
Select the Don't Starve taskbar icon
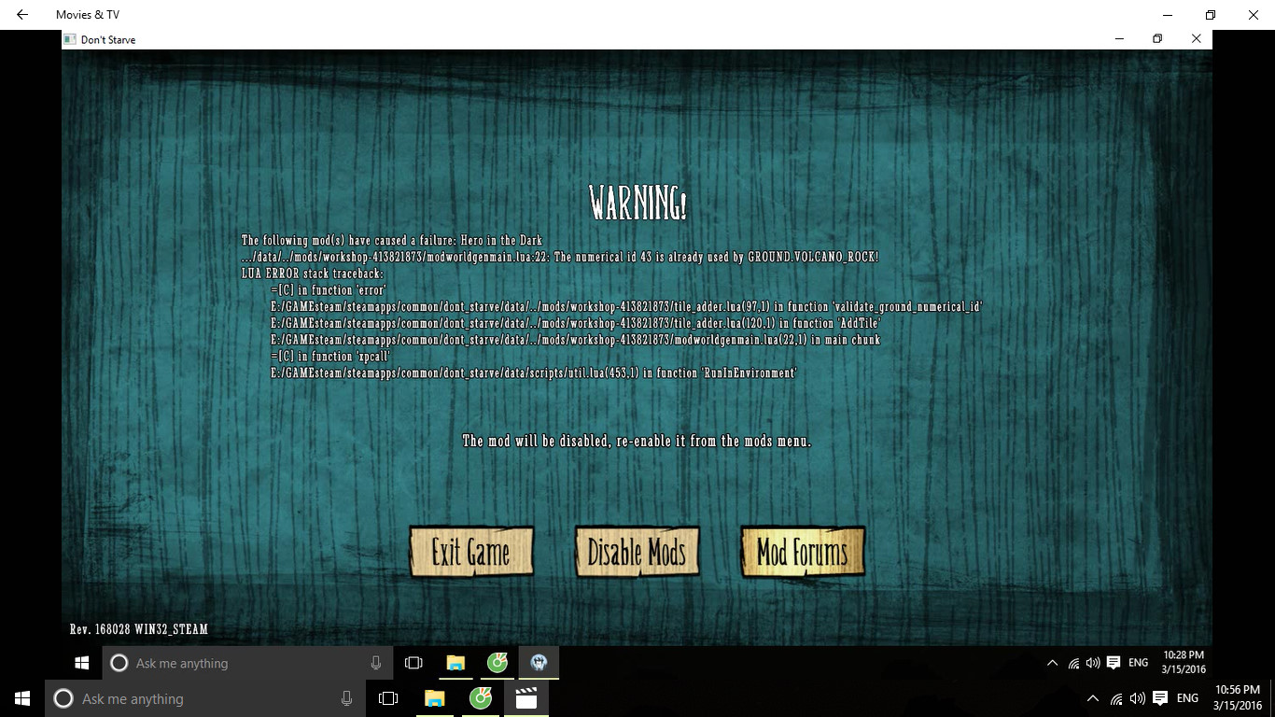click(x=539, y=663)
